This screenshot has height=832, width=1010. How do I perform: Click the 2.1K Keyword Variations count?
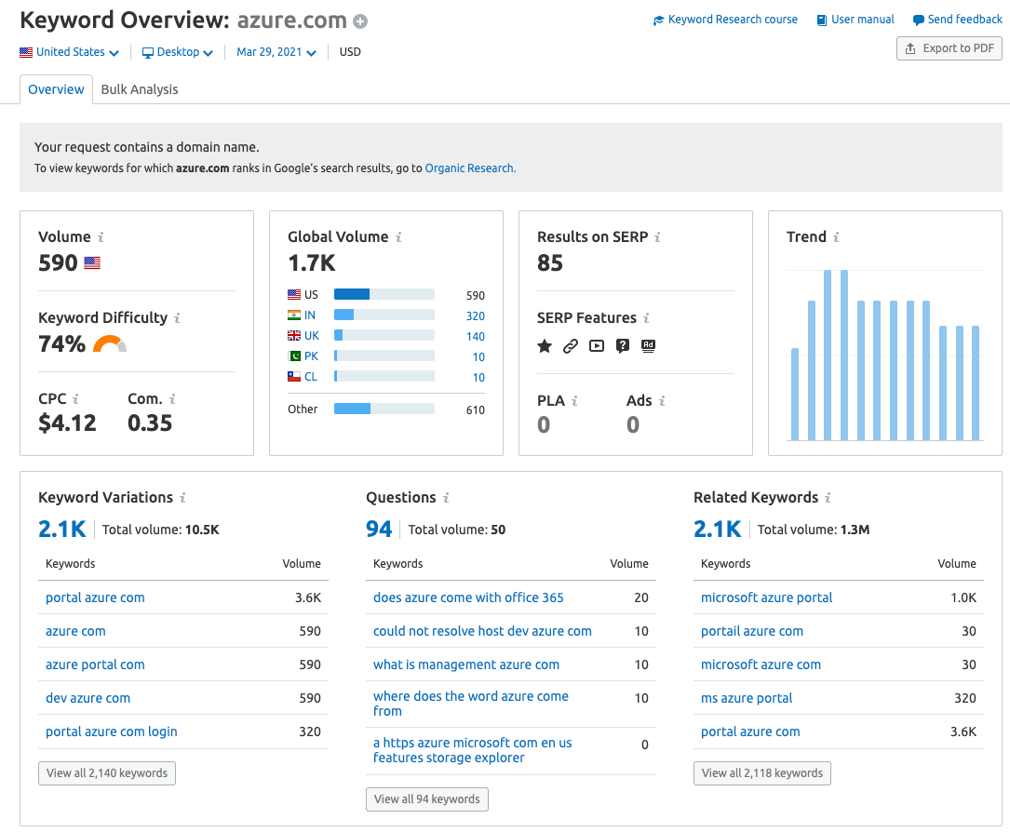point(61,530)
